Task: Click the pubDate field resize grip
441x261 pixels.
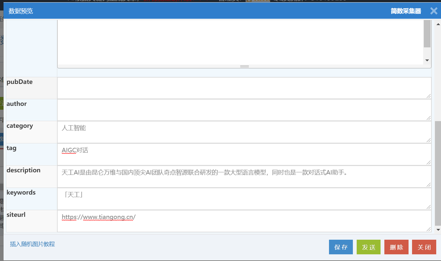Action: point(429,96)
